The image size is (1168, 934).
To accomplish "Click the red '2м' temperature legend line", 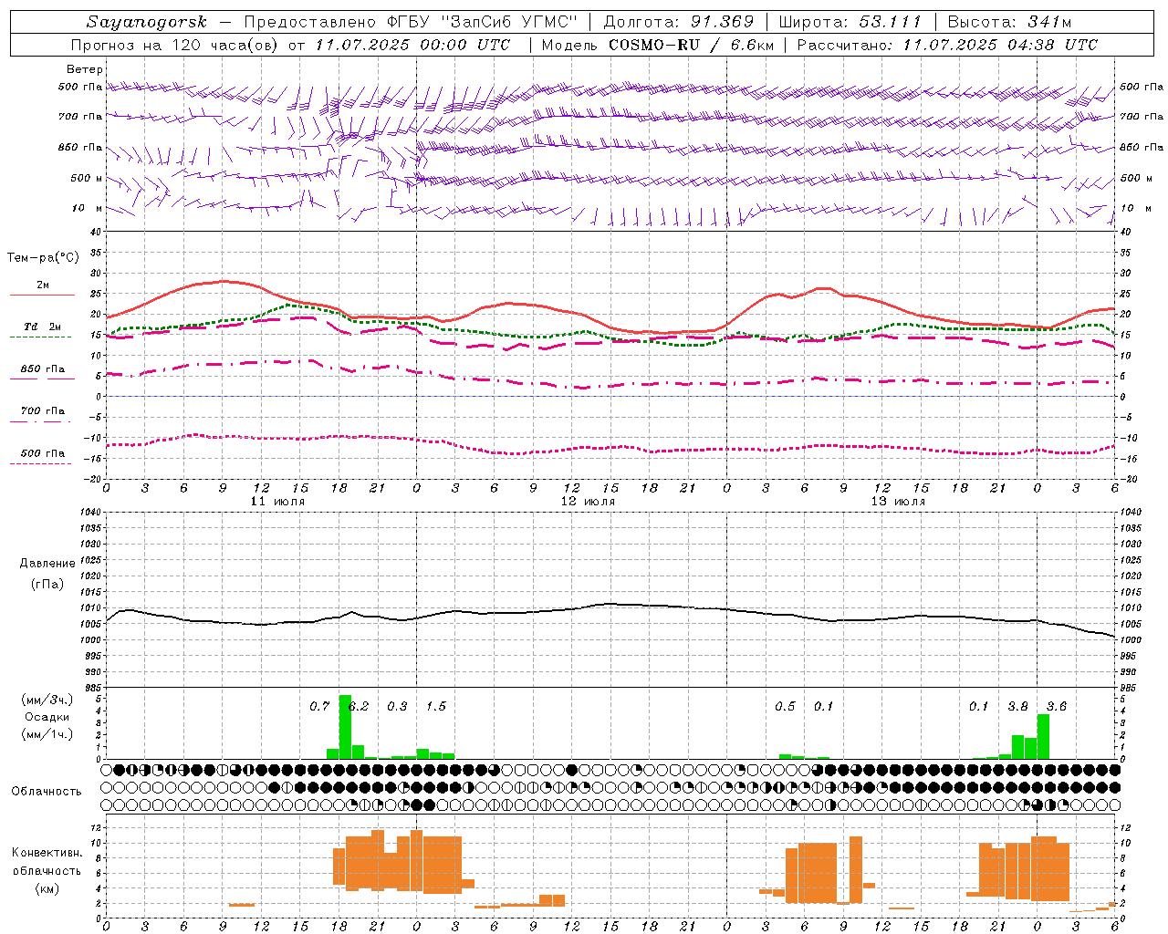I will point(42,295).
